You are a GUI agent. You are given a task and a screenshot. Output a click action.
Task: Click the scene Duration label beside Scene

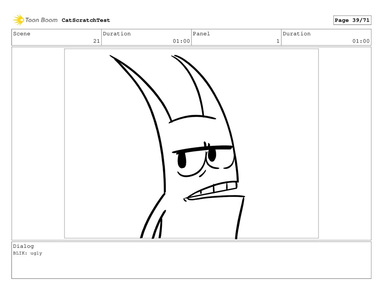(x=117, y=34)
